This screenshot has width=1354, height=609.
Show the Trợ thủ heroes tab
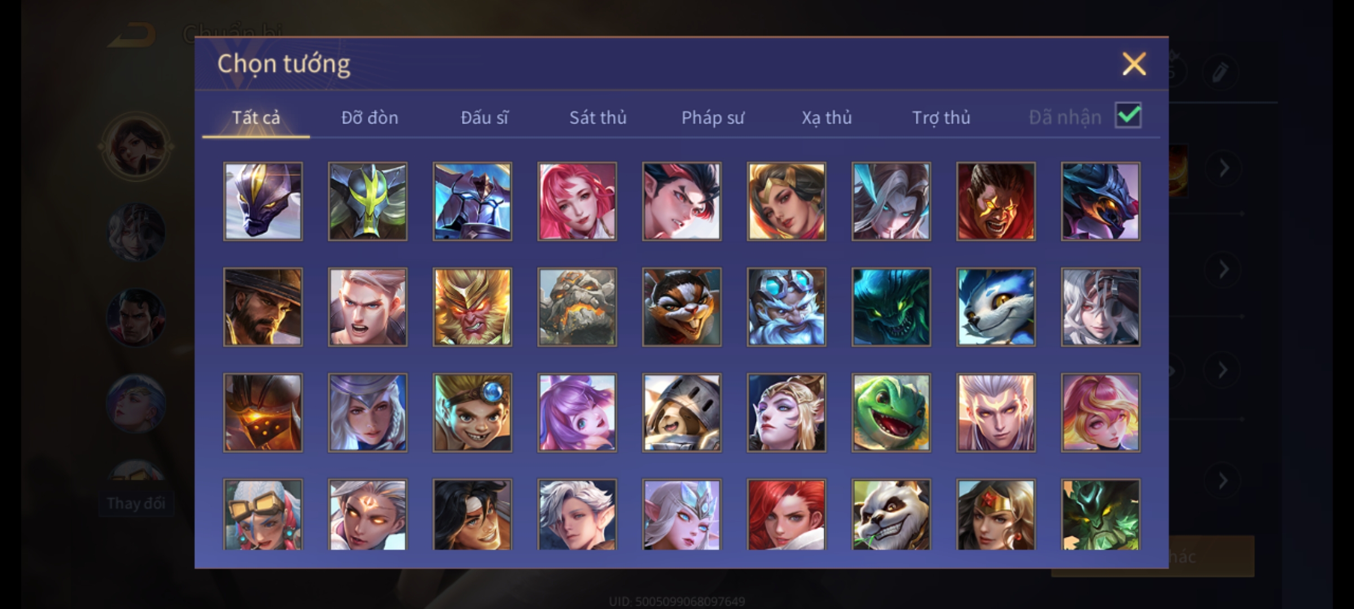[941, 117]
